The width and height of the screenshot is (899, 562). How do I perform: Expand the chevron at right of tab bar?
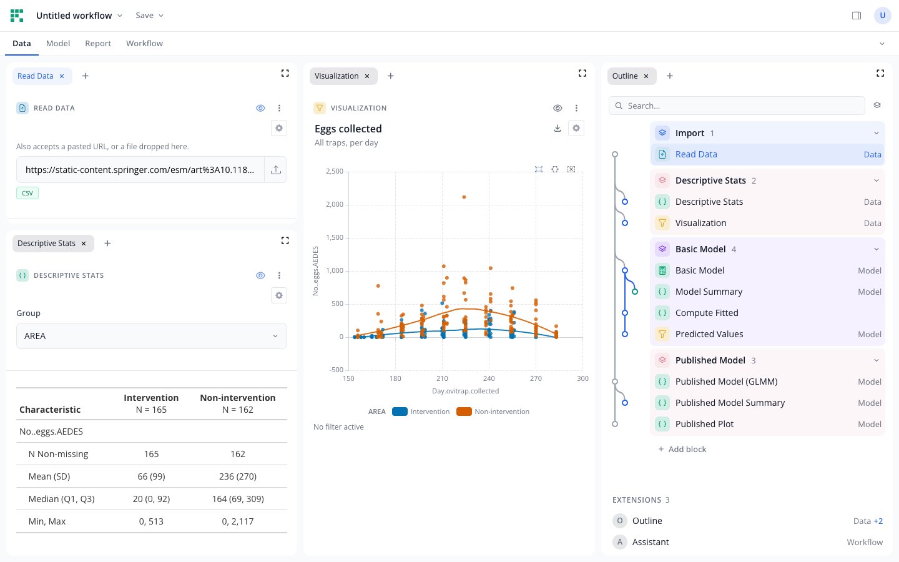tap(882, 44)
